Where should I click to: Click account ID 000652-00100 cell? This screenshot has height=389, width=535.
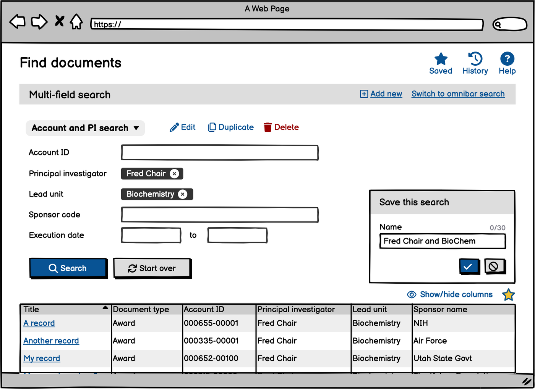(x=219, y=358)
